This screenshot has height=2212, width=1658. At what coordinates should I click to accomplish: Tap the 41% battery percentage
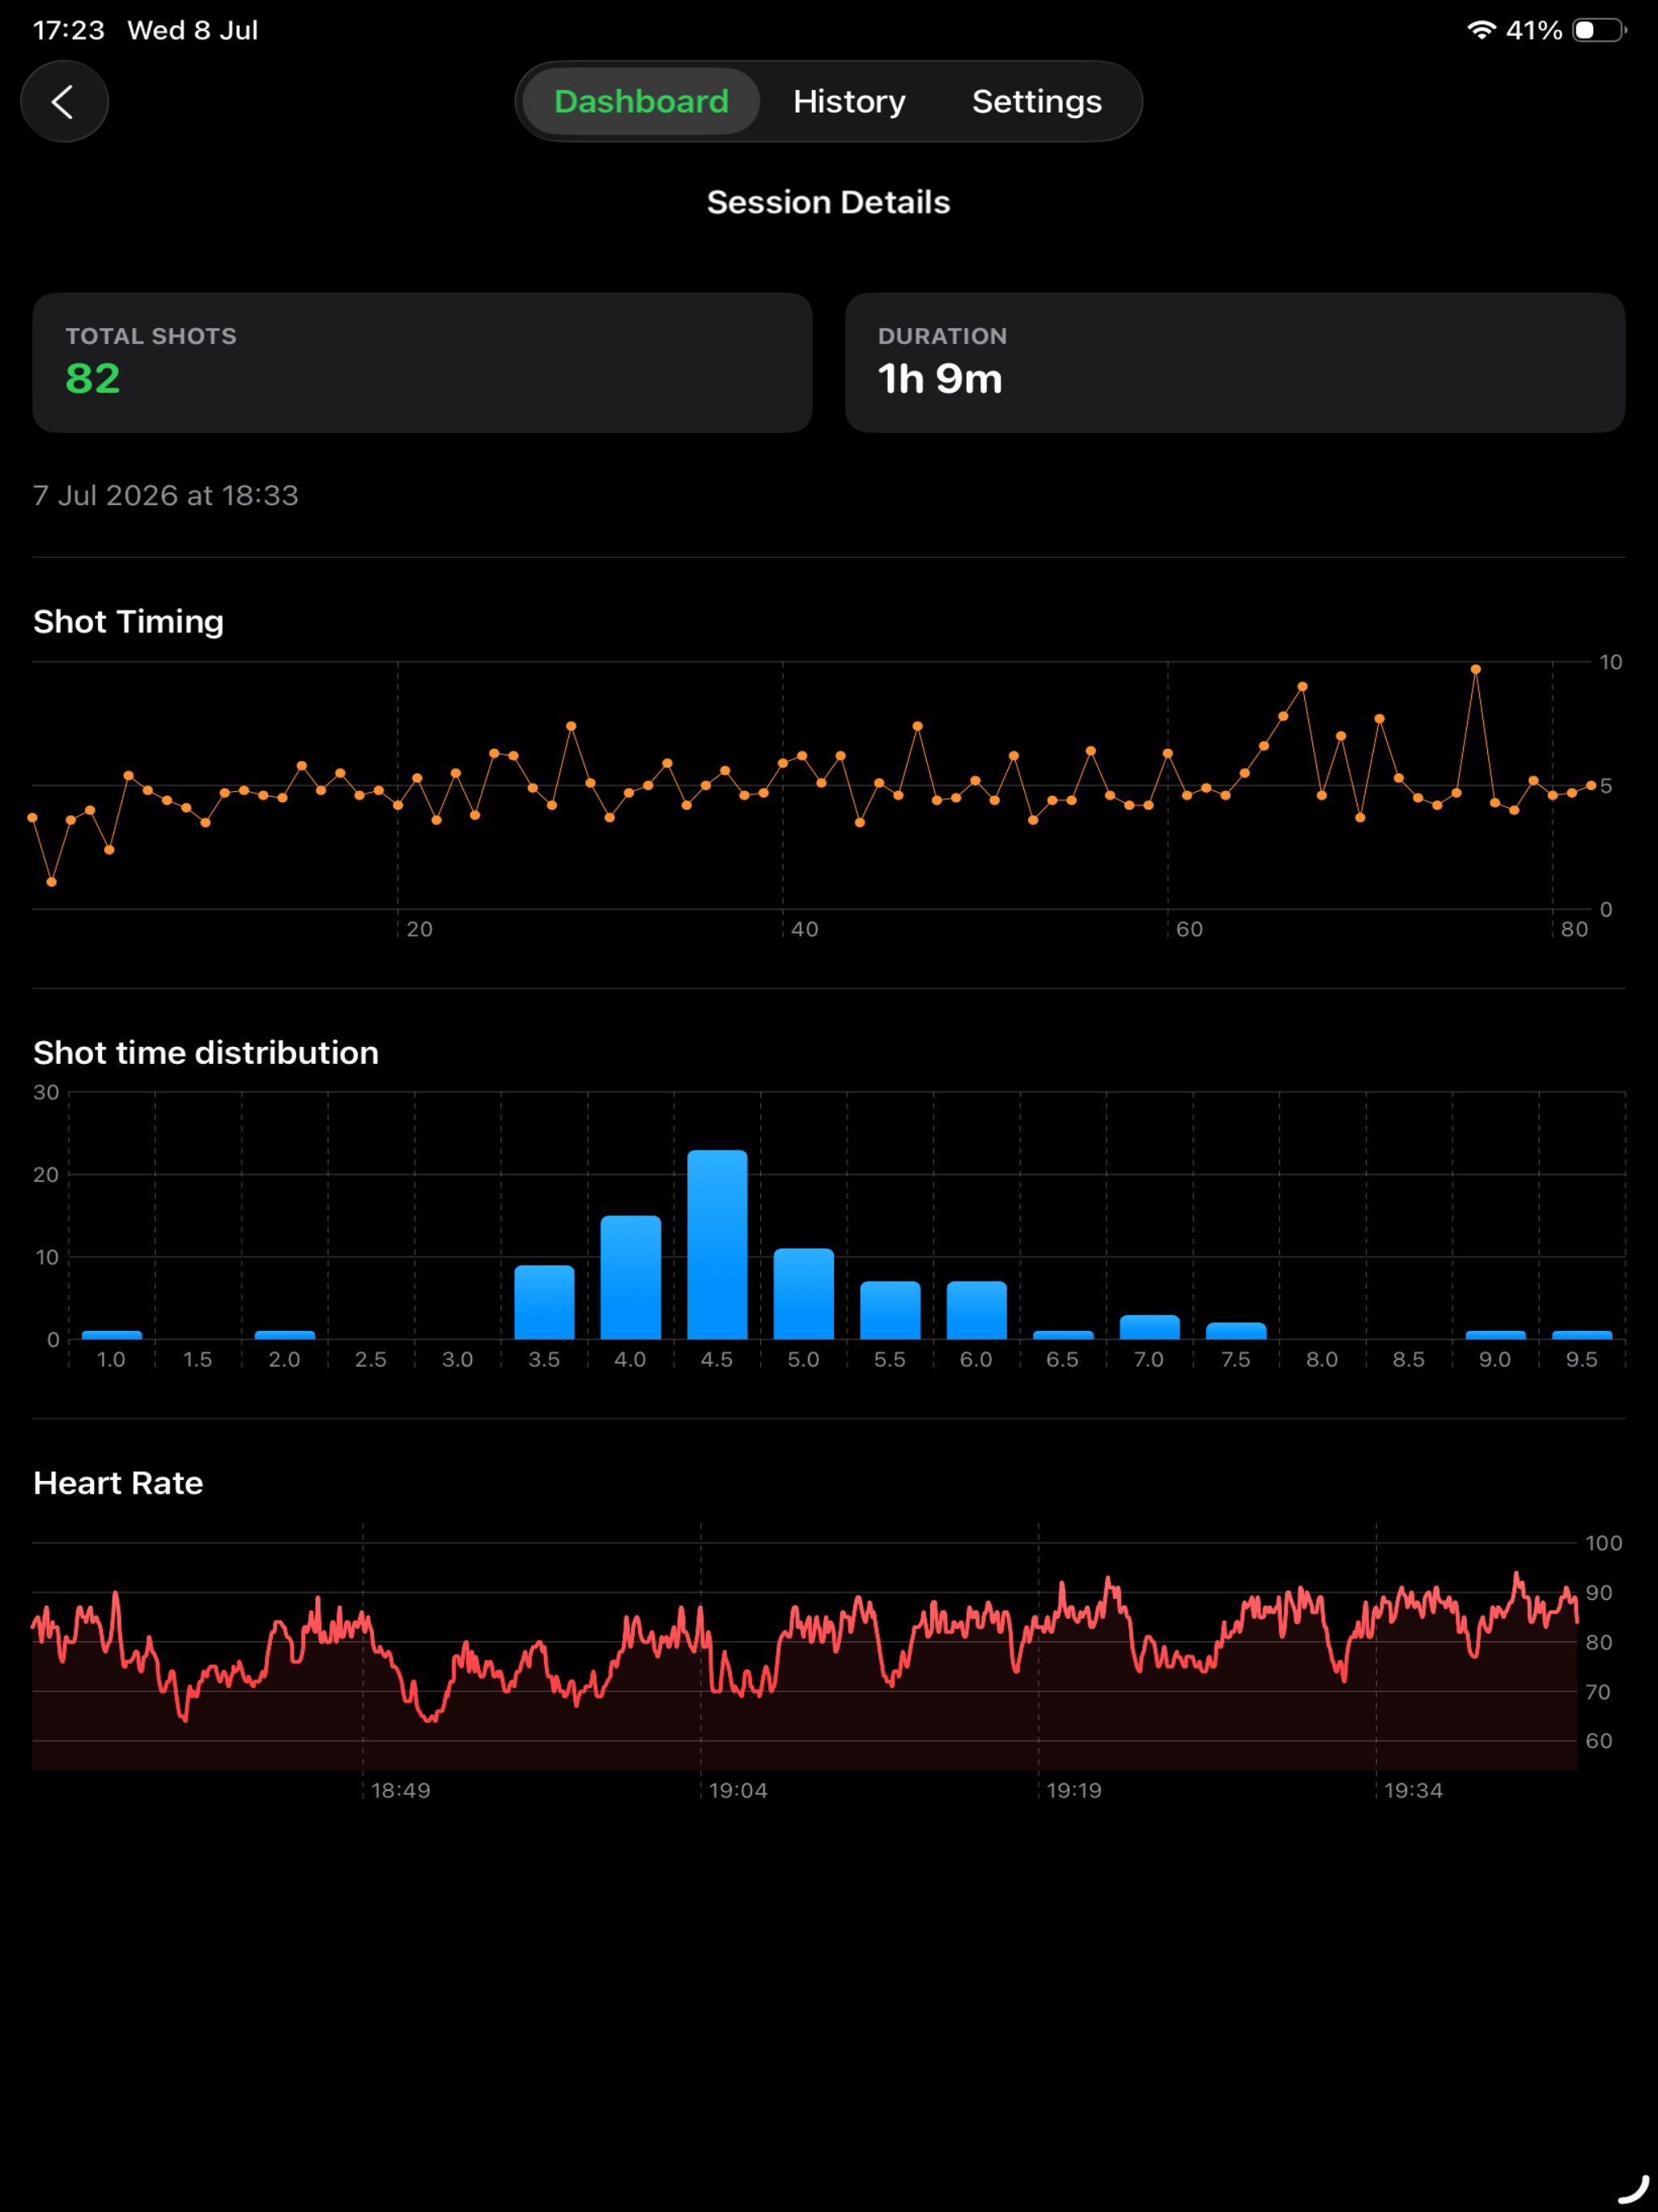point(1534,30)
